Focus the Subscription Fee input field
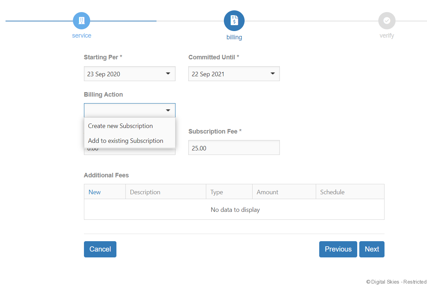This screenshot has height=285, width=427. 234,148
